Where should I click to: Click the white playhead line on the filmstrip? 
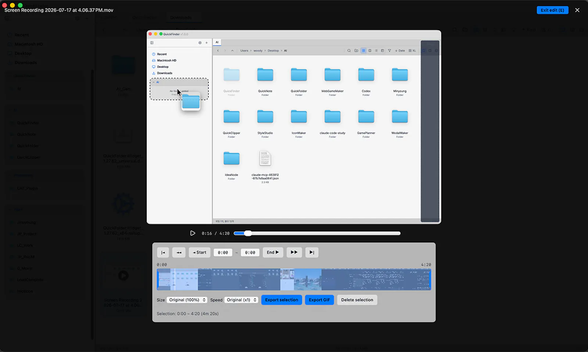(175, 280)
